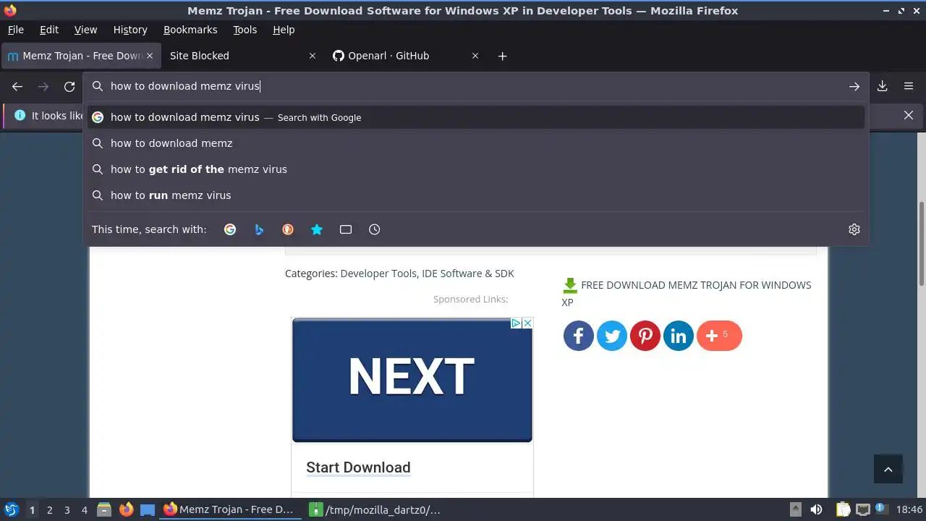Select suggestion 'how to run memz virus'
This screenshot has width=926, height=521.
pos(476,195)
